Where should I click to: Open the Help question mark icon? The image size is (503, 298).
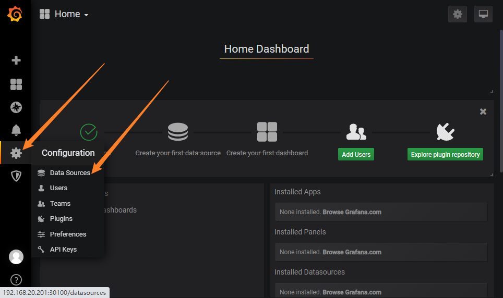[x=16, y=280]
